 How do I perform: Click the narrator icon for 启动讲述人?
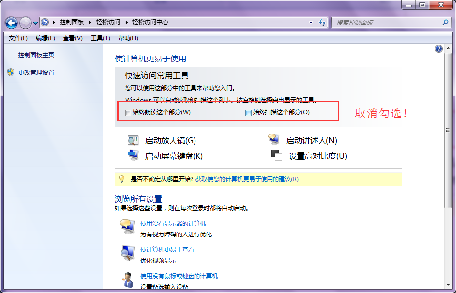(274, 139)
